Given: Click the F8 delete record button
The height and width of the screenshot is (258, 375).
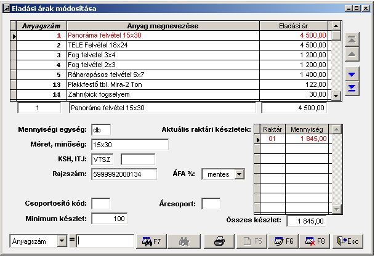Looking at the screenshot, I should (315, 241).
